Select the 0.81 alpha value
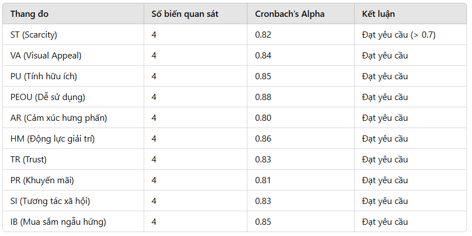472x236 pixels. click(263, 180)
